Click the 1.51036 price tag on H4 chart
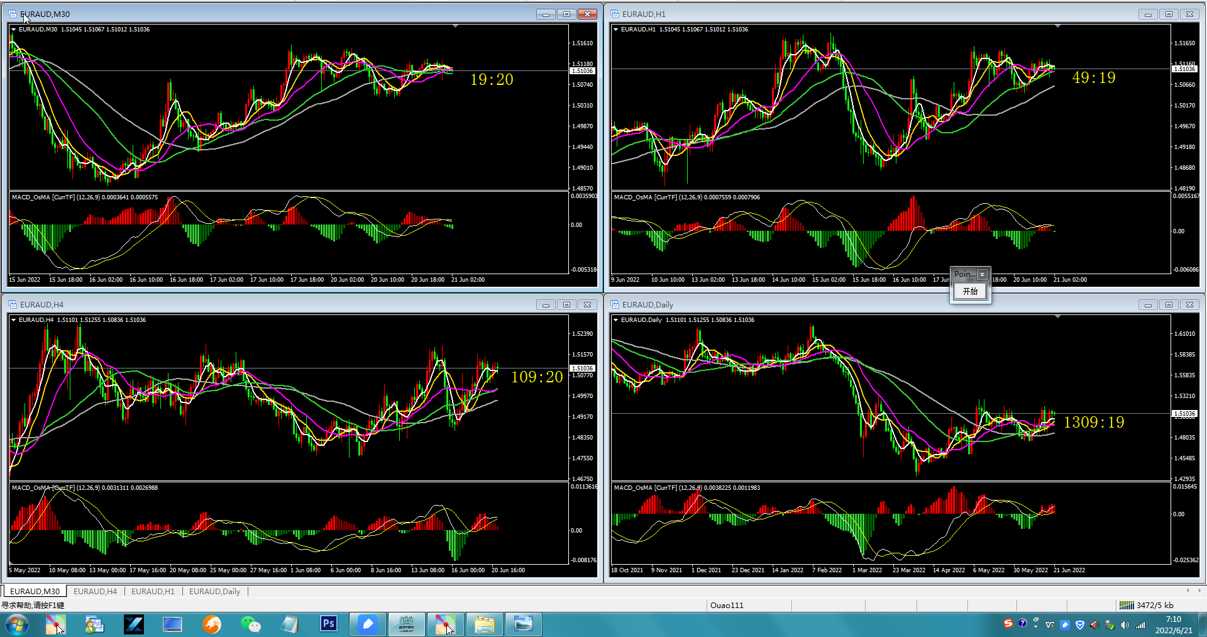Image resolution: width=1207 pixels, height=637 pixels. [x=582, y=368]
